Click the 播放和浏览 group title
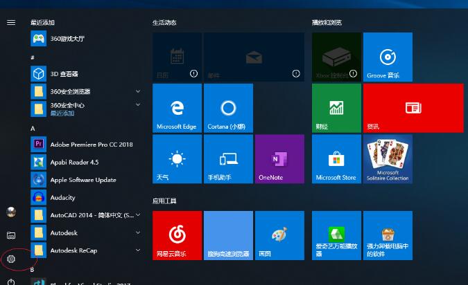This screenshot has width=468, height=285. [x=327, y=23]
